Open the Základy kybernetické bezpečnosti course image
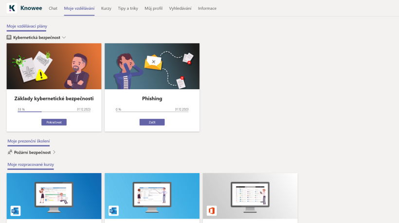Image resolution: width=399 pixels, height=223 pixels. [x=54, y=66]
